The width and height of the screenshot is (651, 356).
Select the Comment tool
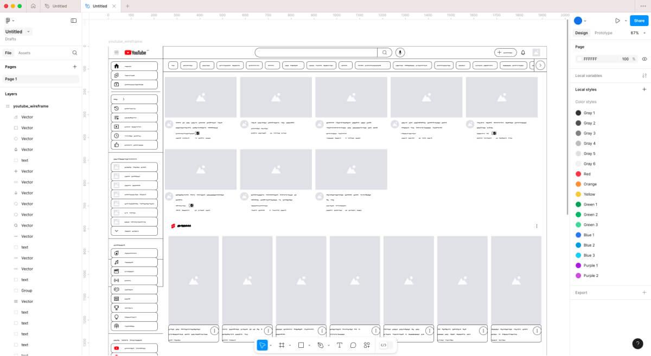tap(353, 345)
